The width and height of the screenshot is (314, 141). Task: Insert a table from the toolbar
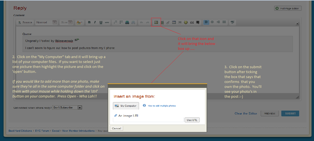click(174, 22)
